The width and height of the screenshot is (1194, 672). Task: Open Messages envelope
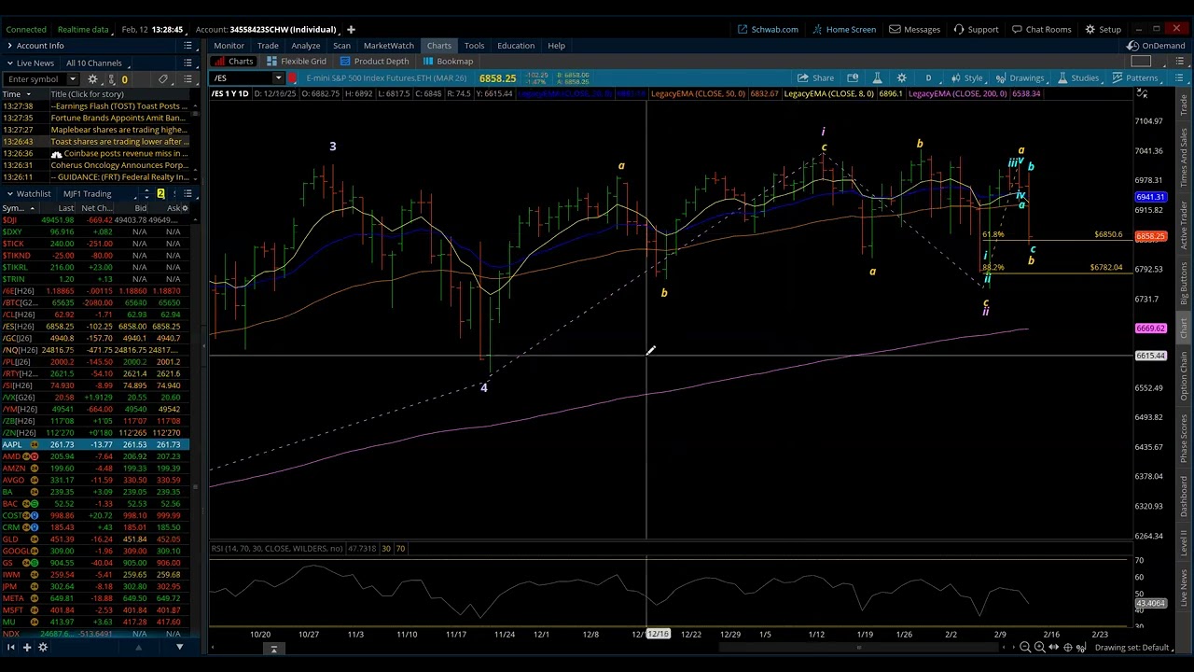click(x=914, y=29)
